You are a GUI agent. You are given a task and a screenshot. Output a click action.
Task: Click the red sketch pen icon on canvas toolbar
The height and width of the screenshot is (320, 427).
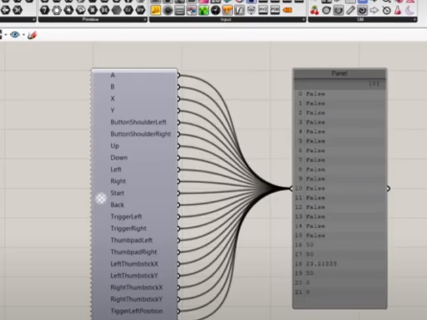click(32, 35)
